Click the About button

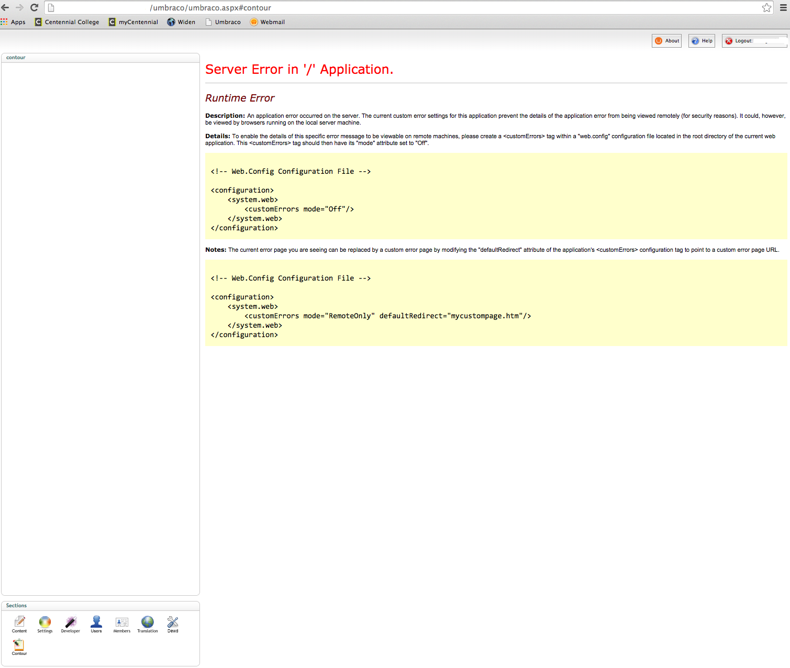(x=666, y=41)
